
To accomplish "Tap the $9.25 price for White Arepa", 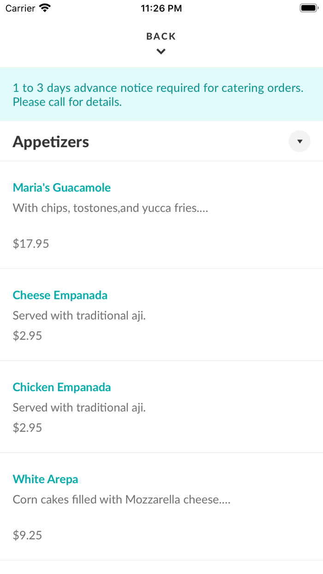I will 27,535.
